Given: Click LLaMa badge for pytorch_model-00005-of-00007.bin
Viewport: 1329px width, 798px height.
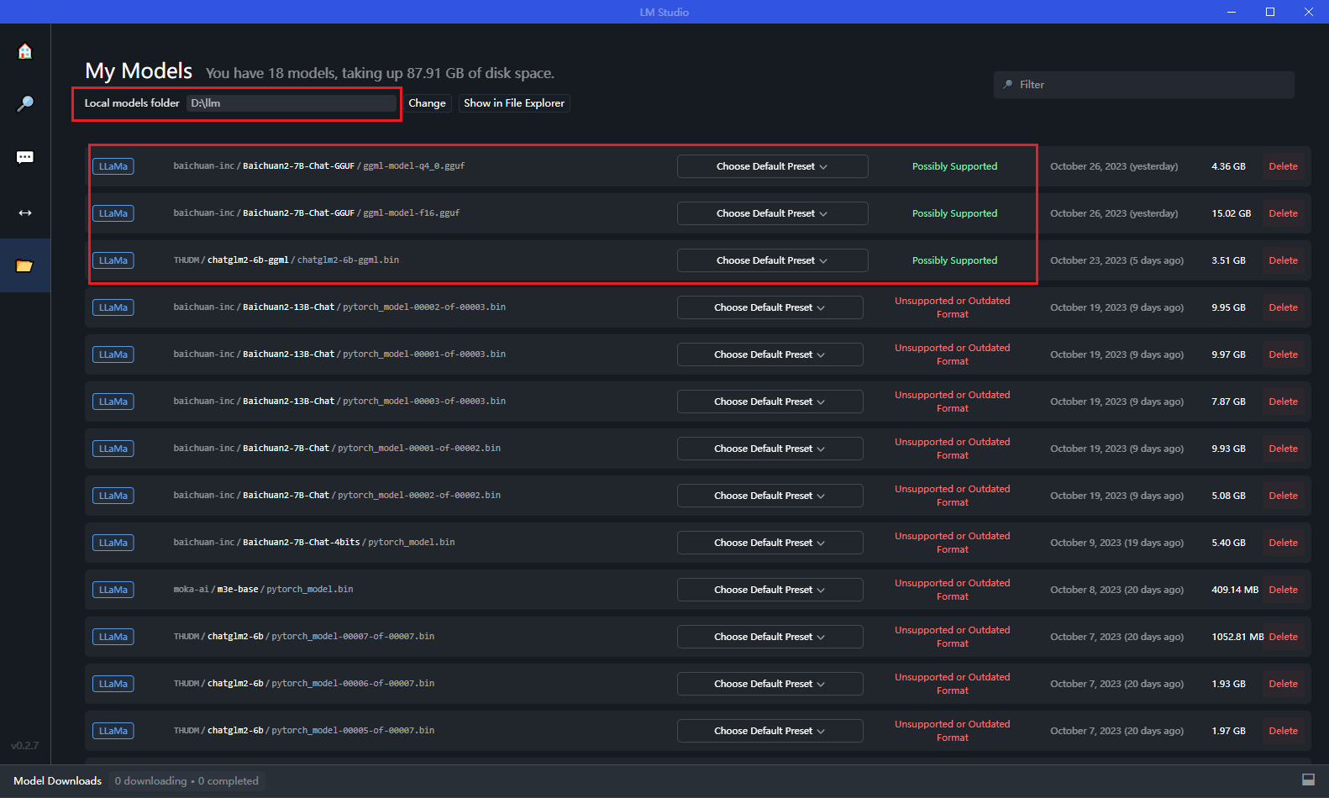Looking at the screenshot, I should [113, 731].
